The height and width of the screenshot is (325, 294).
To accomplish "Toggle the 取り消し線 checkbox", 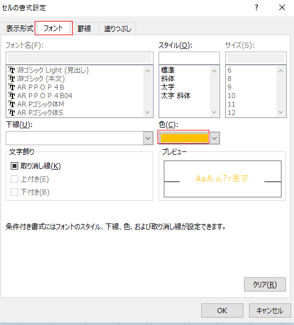I will click(14, 166).
